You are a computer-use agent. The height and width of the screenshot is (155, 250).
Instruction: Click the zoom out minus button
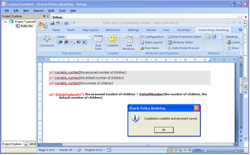[206, 150]
